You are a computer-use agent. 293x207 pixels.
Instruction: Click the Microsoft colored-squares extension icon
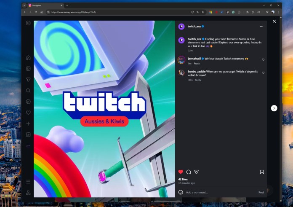(210, 12)
